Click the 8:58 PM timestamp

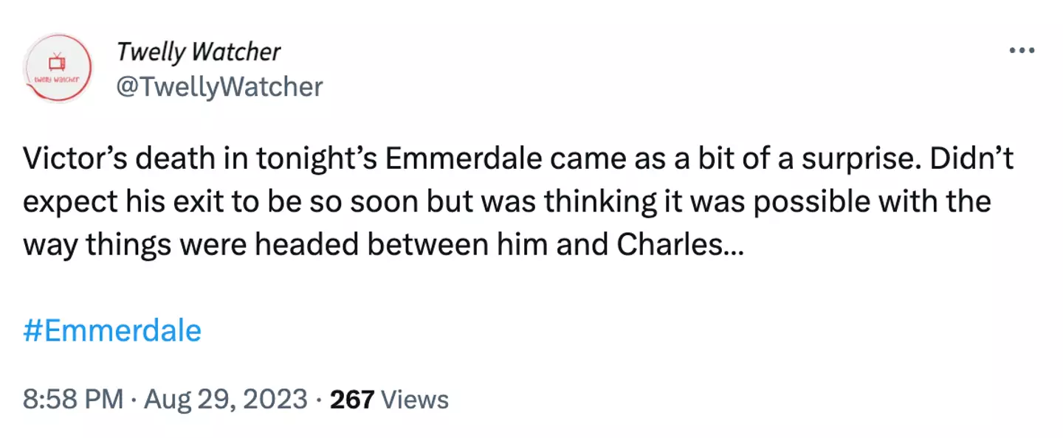[x=72, y=400]
